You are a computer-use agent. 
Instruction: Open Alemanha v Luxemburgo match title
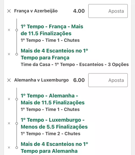coord(41,80)
